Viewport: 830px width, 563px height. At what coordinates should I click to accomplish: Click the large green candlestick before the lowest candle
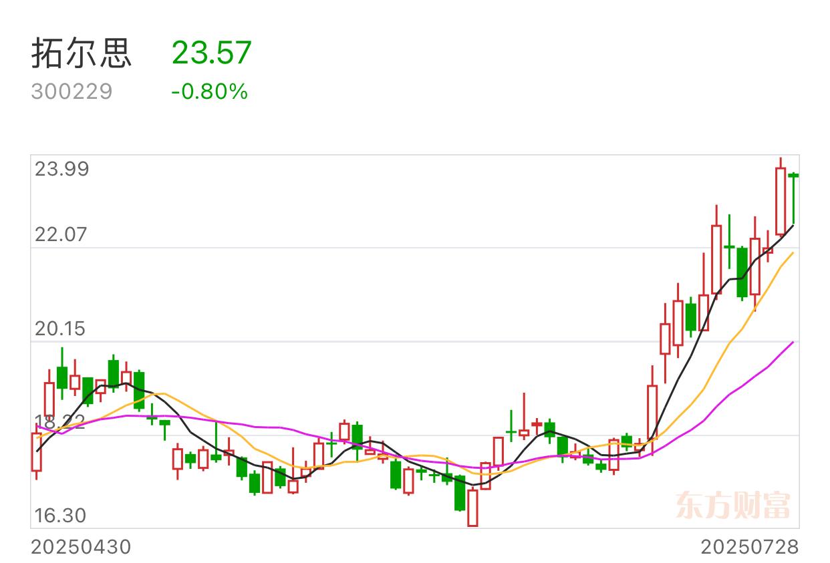(x=460, y=493)
